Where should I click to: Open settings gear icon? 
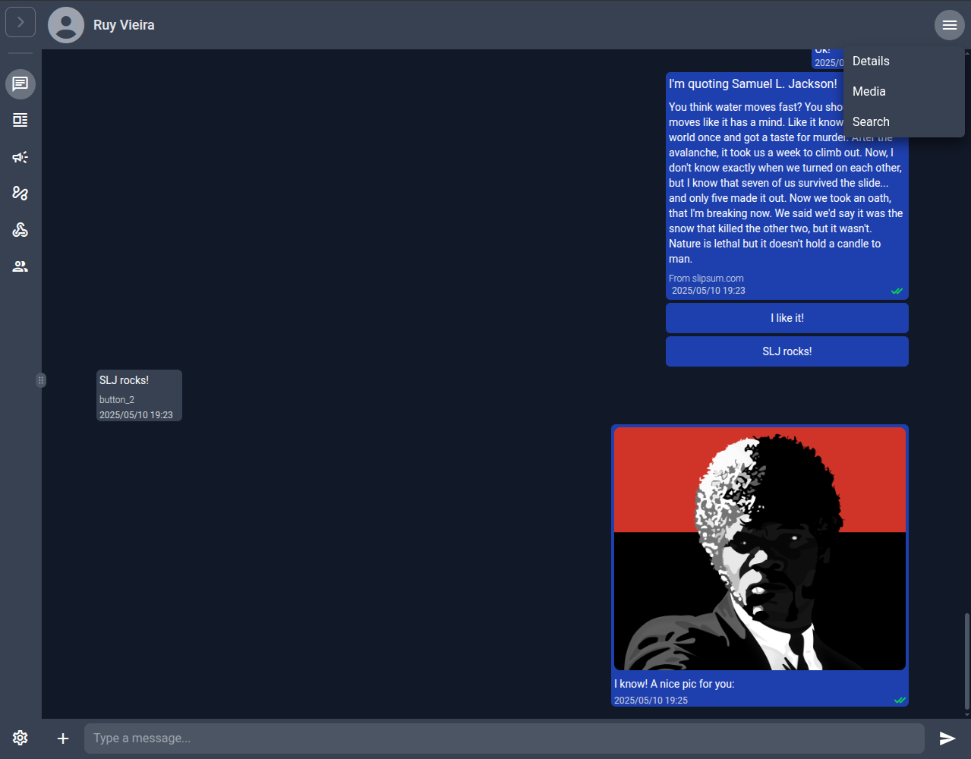tap(20, 738)
